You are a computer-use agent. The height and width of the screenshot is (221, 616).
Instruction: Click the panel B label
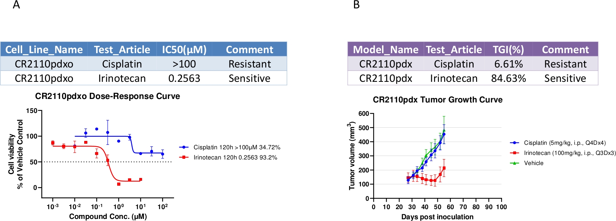tap(356, 5)
